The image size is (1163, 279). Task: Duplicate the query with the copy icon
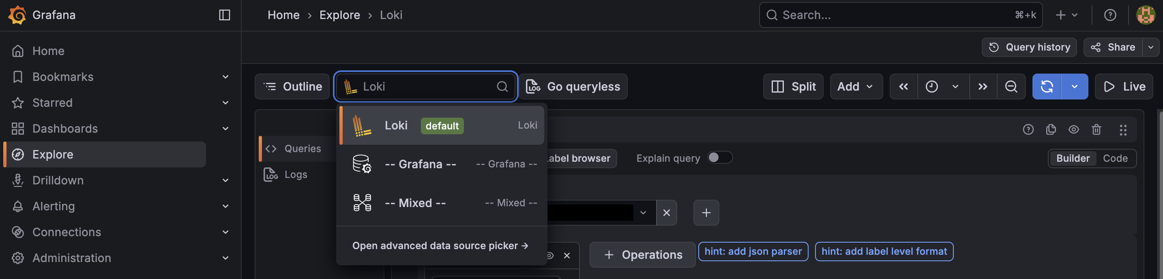point(1051,130)
